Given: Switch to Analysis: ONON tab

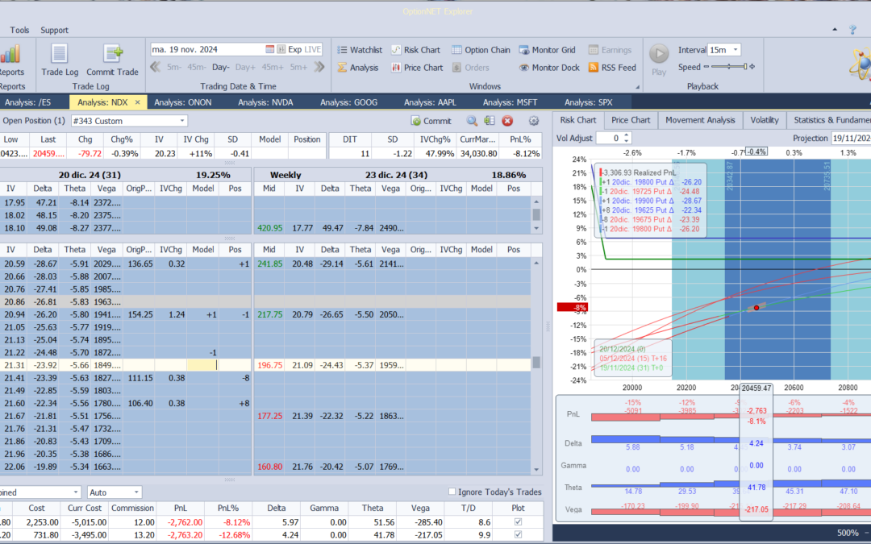Looking at the screenshot, I should point(183,102).
